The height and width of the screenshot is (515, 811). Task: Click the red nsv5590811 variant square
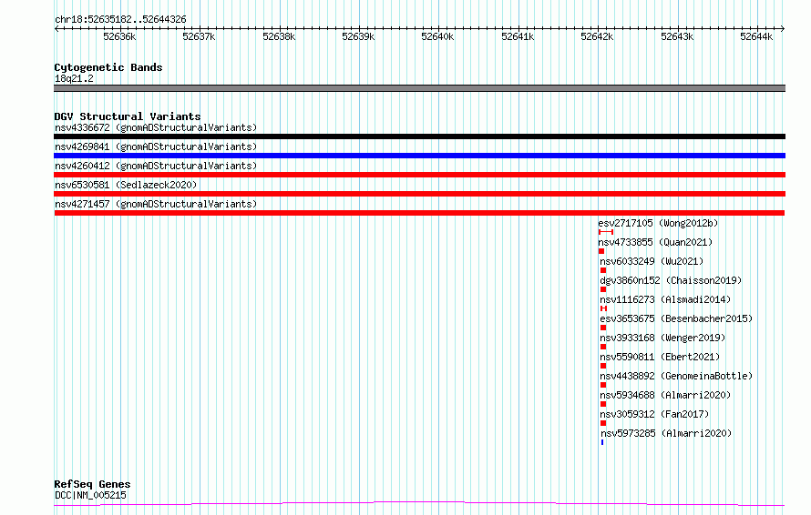(603, 367)
